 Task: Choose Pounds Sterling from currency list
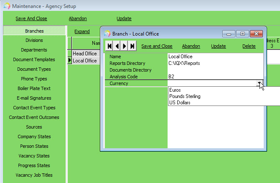[x=185, y=96]
